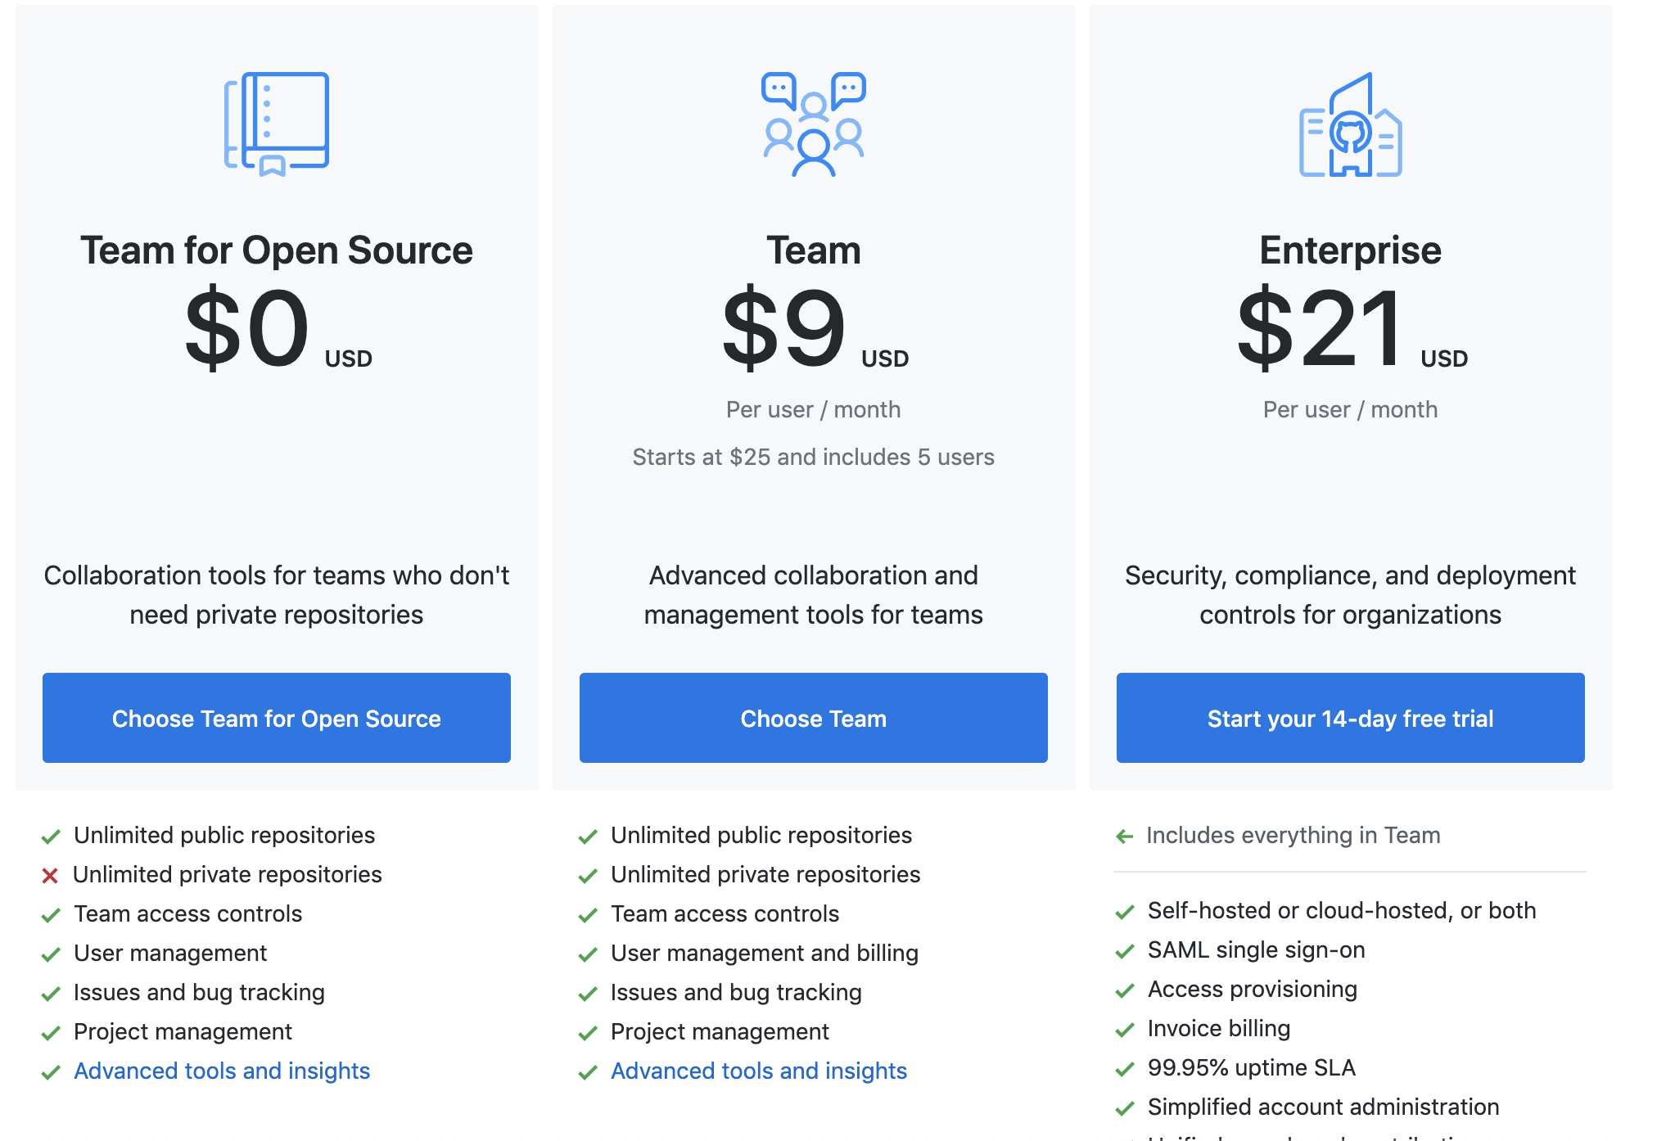
Task: Click Simplified account administration feature text
Action: 1323,1107
